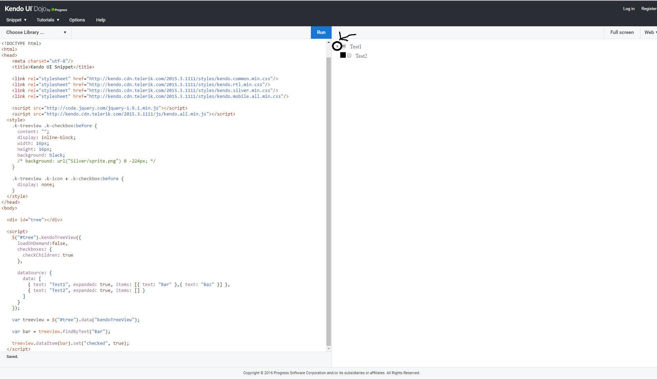657x379 pixels.
Task: Click the kendo.mobile.all.min.css stylesheet line
Action: point(150,96)
